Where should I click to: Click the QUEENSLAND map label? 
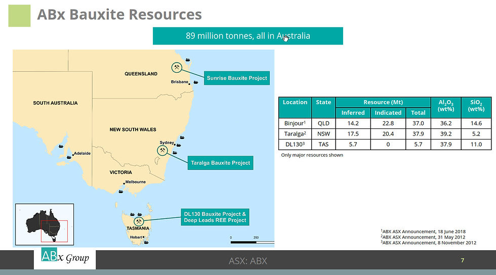(141, 74)
